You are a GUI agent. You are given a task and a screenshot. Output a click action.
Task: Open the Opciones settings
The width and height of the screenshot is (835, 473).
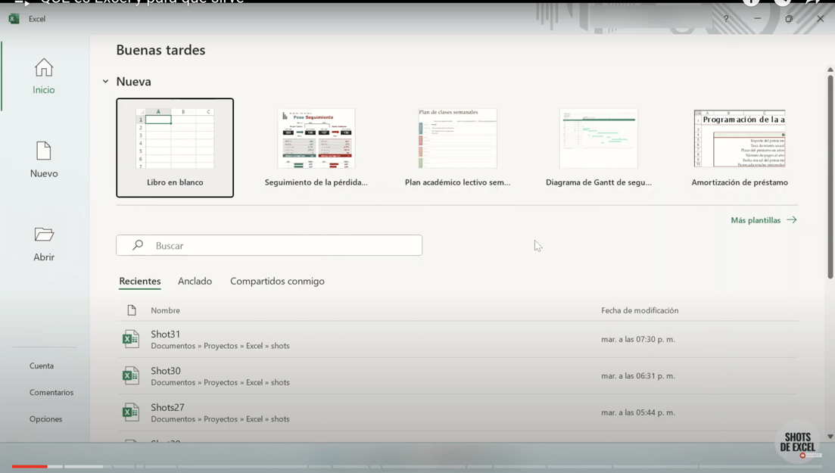pos(45,419)
